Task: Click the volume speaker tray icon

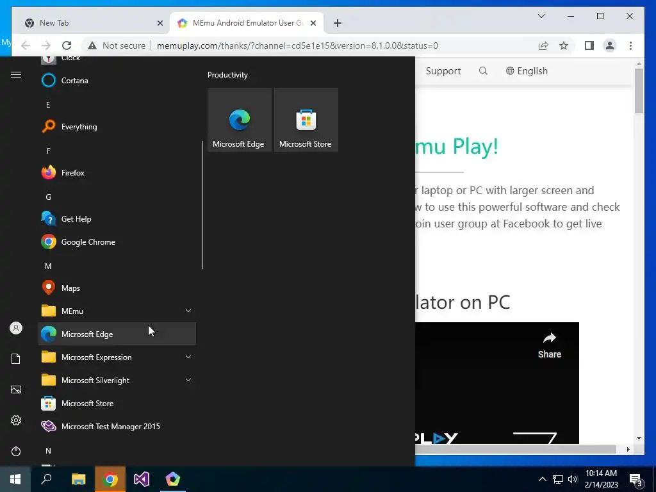Action: point(573,479)
